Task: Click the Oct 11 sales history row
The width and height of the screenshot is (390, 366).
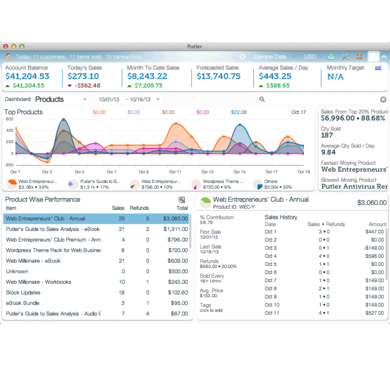Action: point(324,313)
